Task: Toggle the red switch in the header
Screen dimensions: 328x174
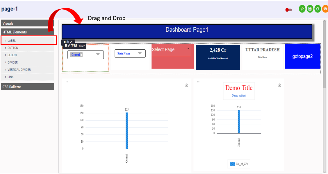Action: click(x=288, y=10)
